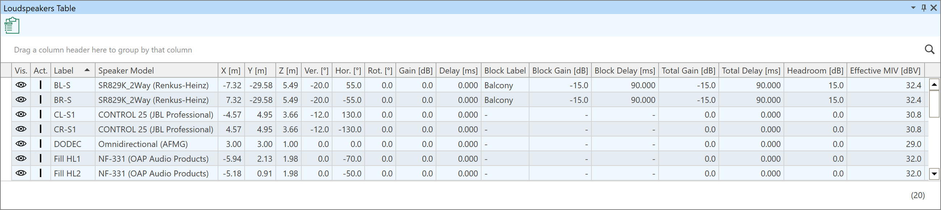Toggle visibility eye for DODEC speaker

pos(21,144)
